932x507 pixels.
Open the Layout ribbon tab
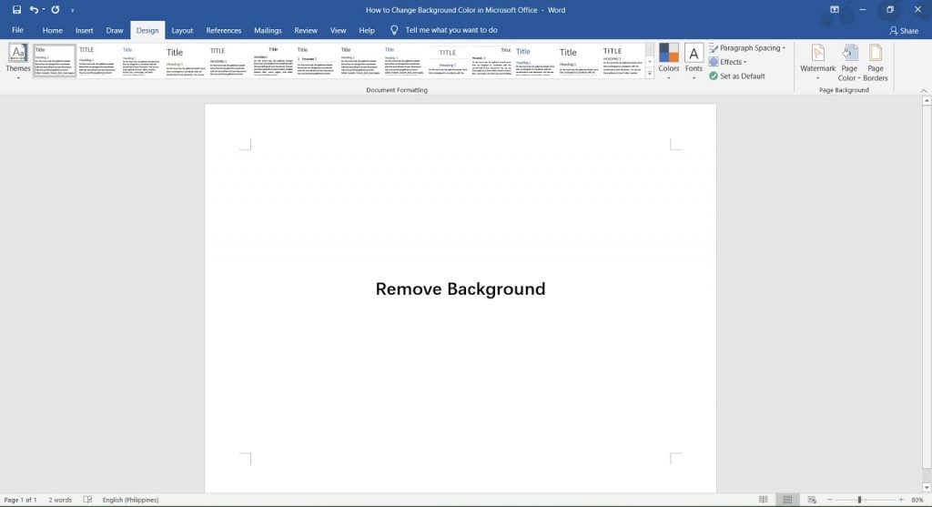click(x=182, y=30)
